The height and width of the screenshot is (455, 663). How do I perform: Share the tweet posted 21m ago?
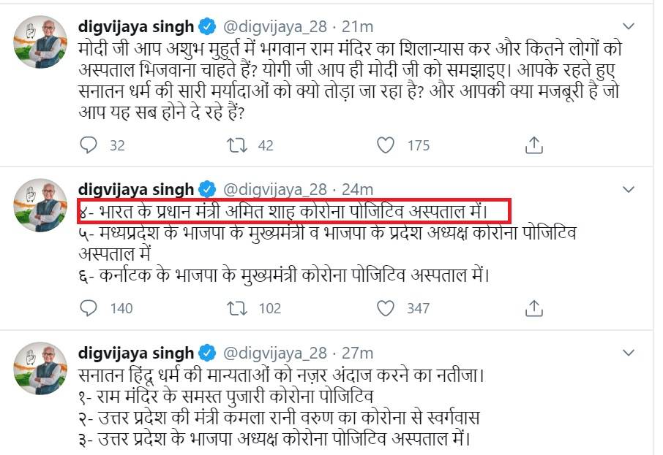pyautogui.click(x=534, y=145)
